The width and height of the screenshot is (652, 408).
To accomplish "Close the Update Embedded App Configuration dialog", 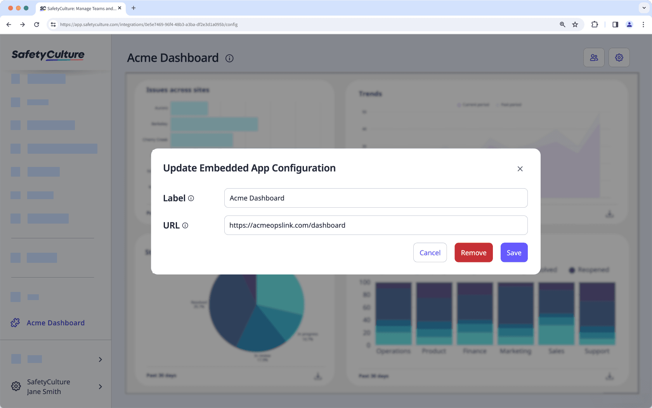I will coord(520,169).
